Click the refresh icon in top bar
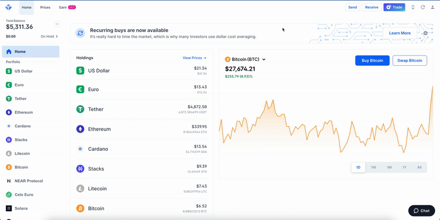 tap(422, 7)
